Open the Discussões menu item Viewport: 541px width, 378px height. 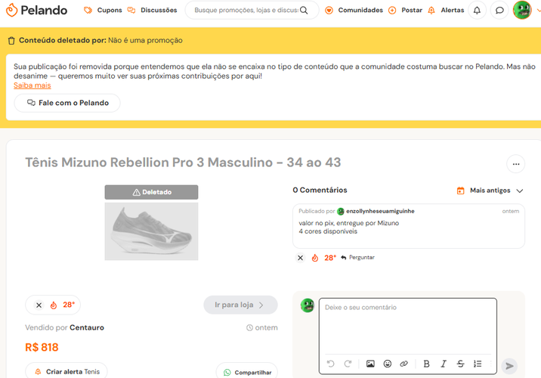click(x=152, y=11)
